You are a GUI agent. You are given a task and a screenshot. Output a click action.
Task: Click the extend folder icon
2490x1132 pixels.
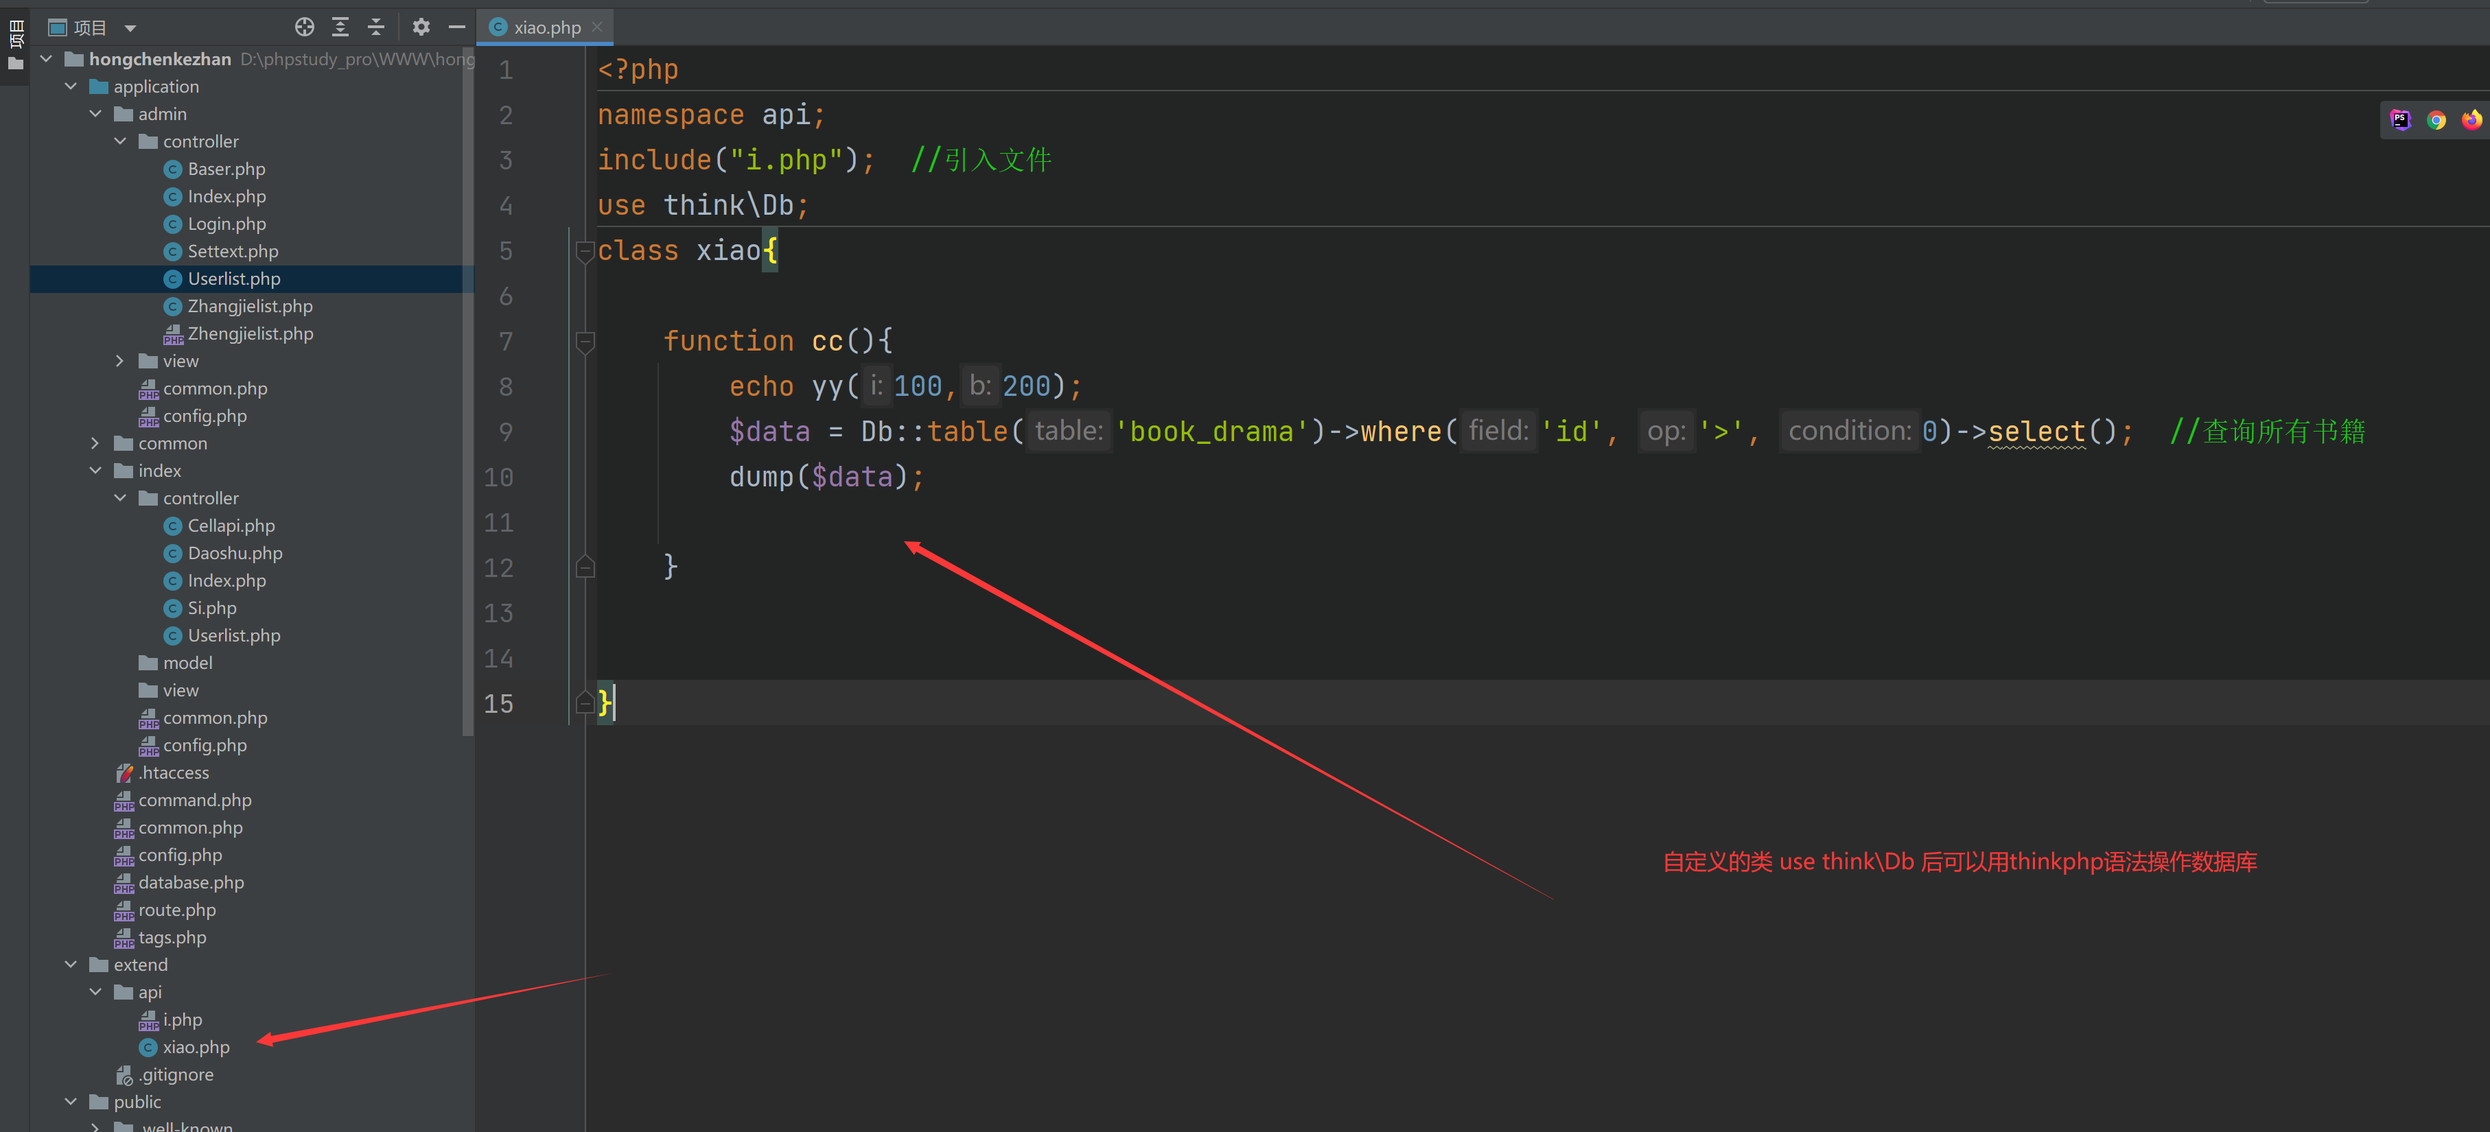coord(99,965)
